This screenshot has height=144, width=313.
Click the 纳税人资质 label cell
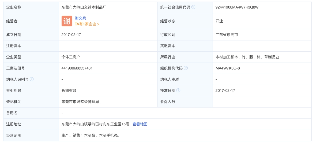tap(185, 79)
